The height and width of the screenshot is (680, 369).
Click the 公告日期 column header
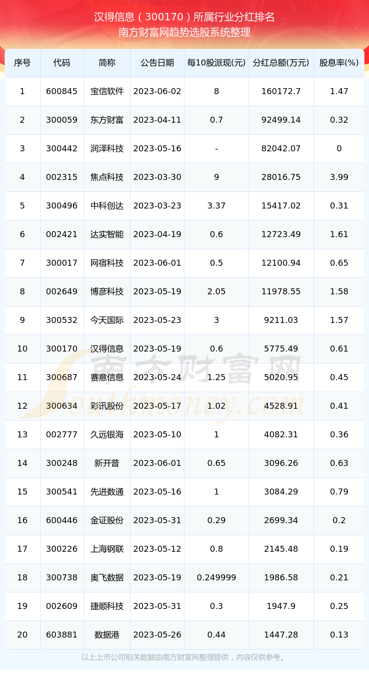pos(157,63)
